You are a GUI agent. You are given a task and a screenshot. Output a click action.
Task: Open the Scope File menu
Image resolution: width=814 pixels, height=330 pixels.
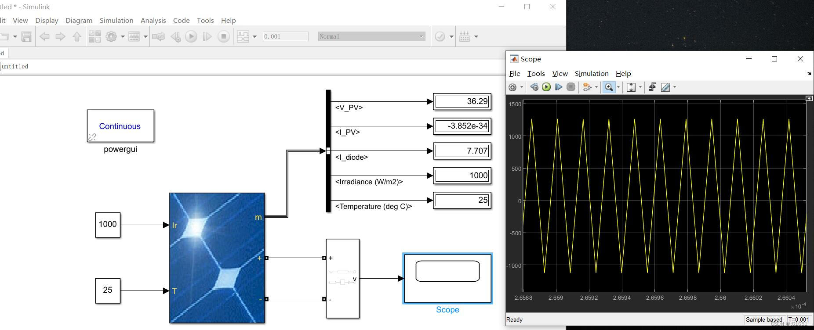pos(515,73)
